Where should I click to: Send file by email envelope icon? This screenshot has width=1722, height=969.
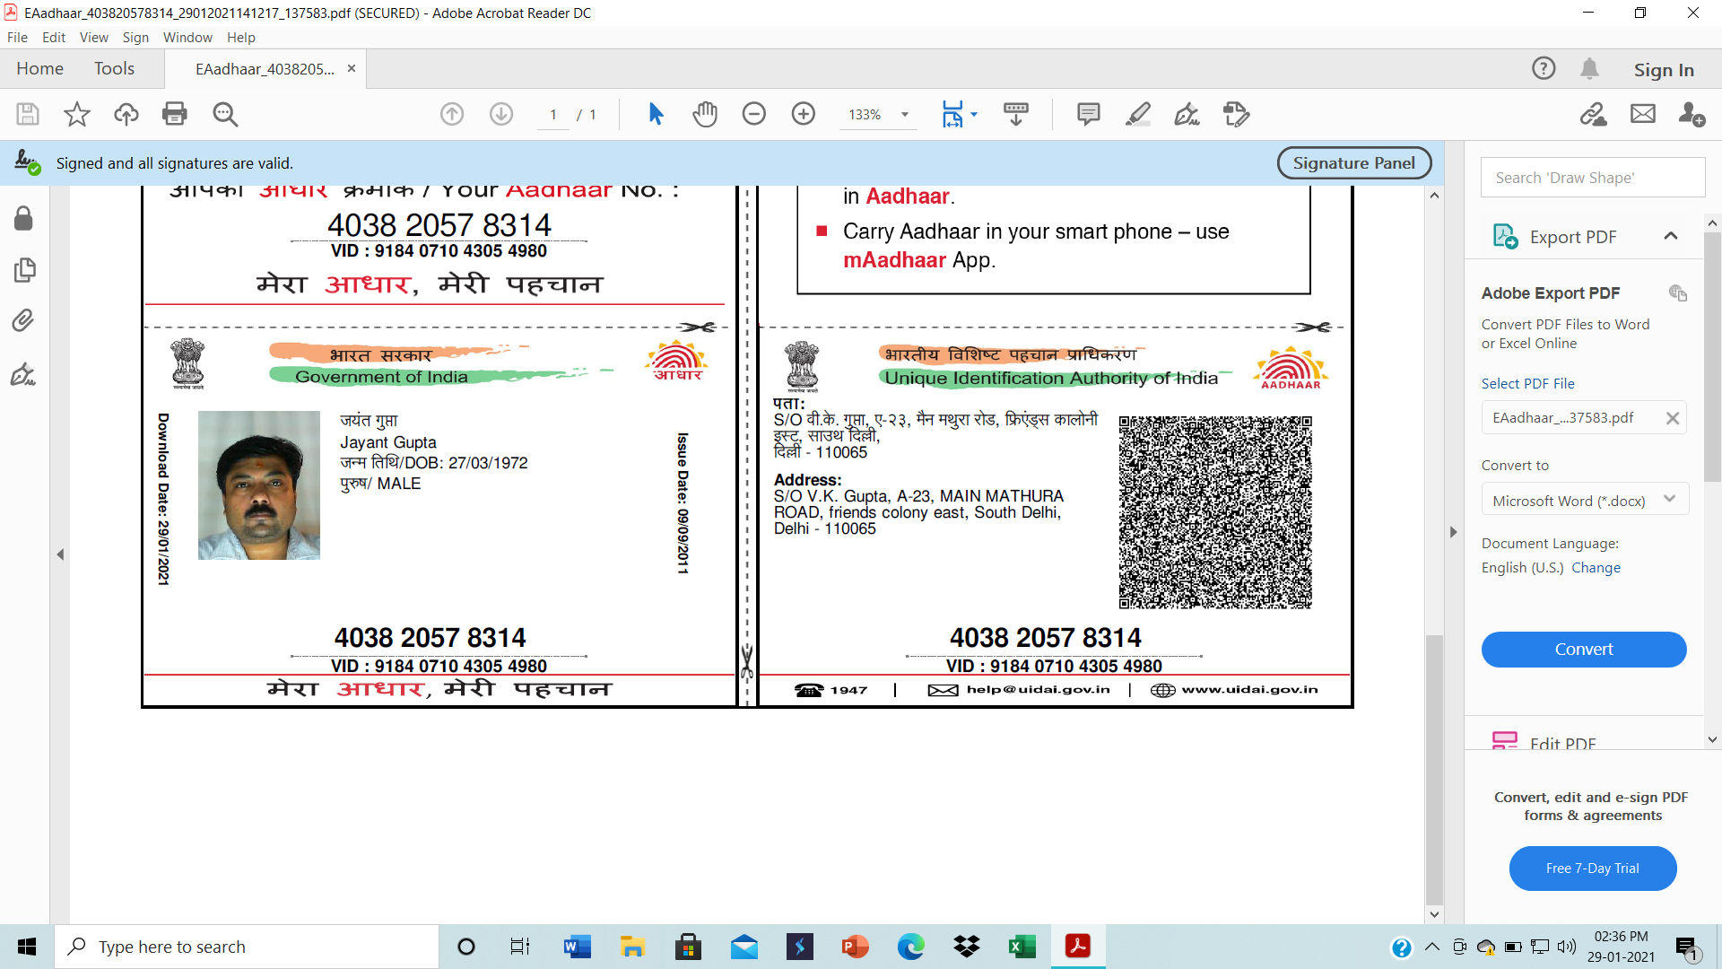pyautogui.click(x=1643, y=114)
